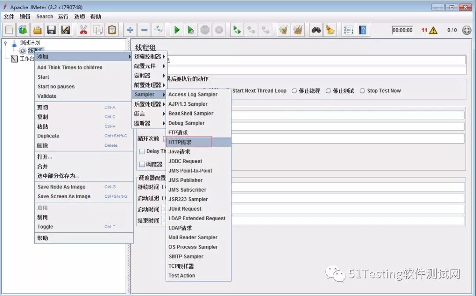Image resolution: width=476 pixels, height=296 pixels.
Task: Expand the 断言 submenu
Action: 149,114
